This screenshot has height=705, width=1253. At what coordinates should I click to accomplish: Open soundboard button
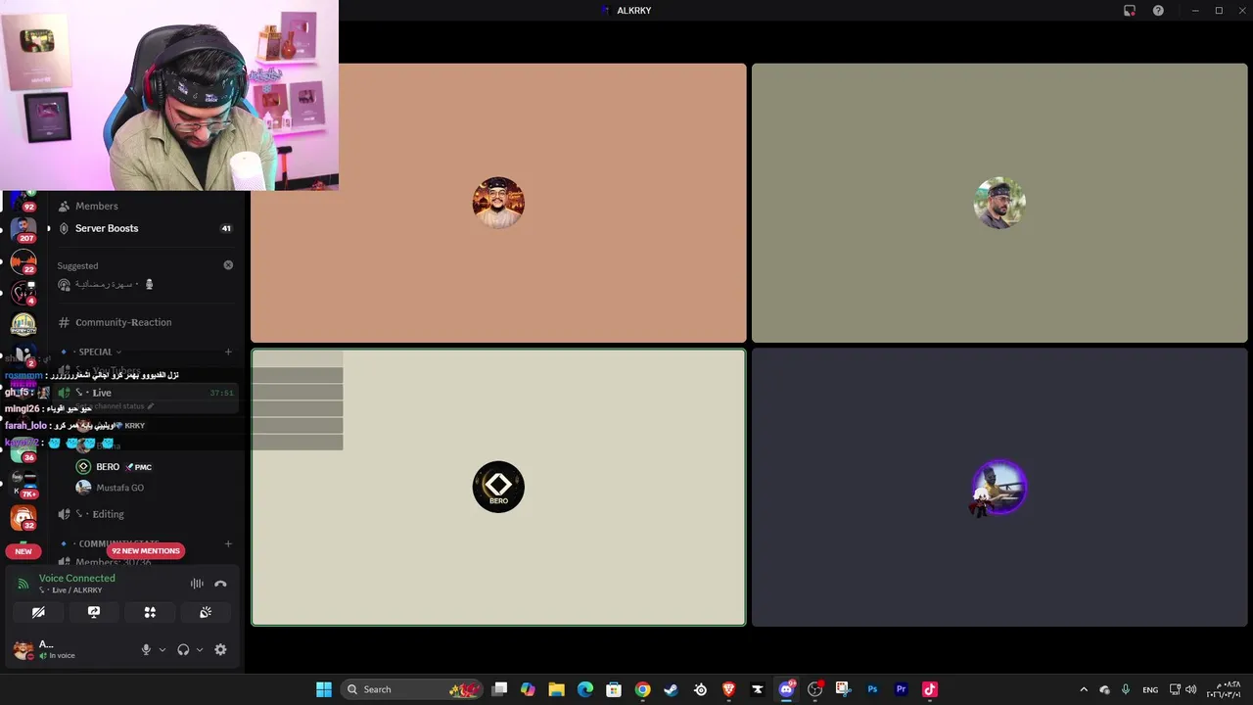206,612
